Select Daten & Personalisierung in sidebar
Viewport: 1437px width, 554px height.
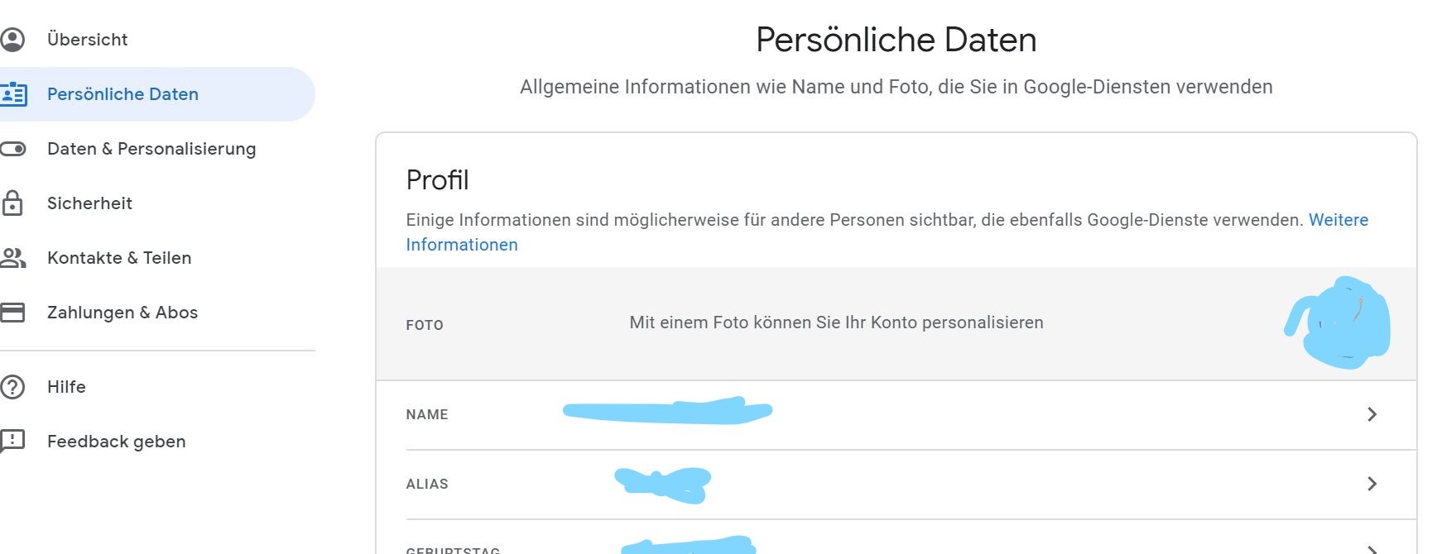coord(151,149)
